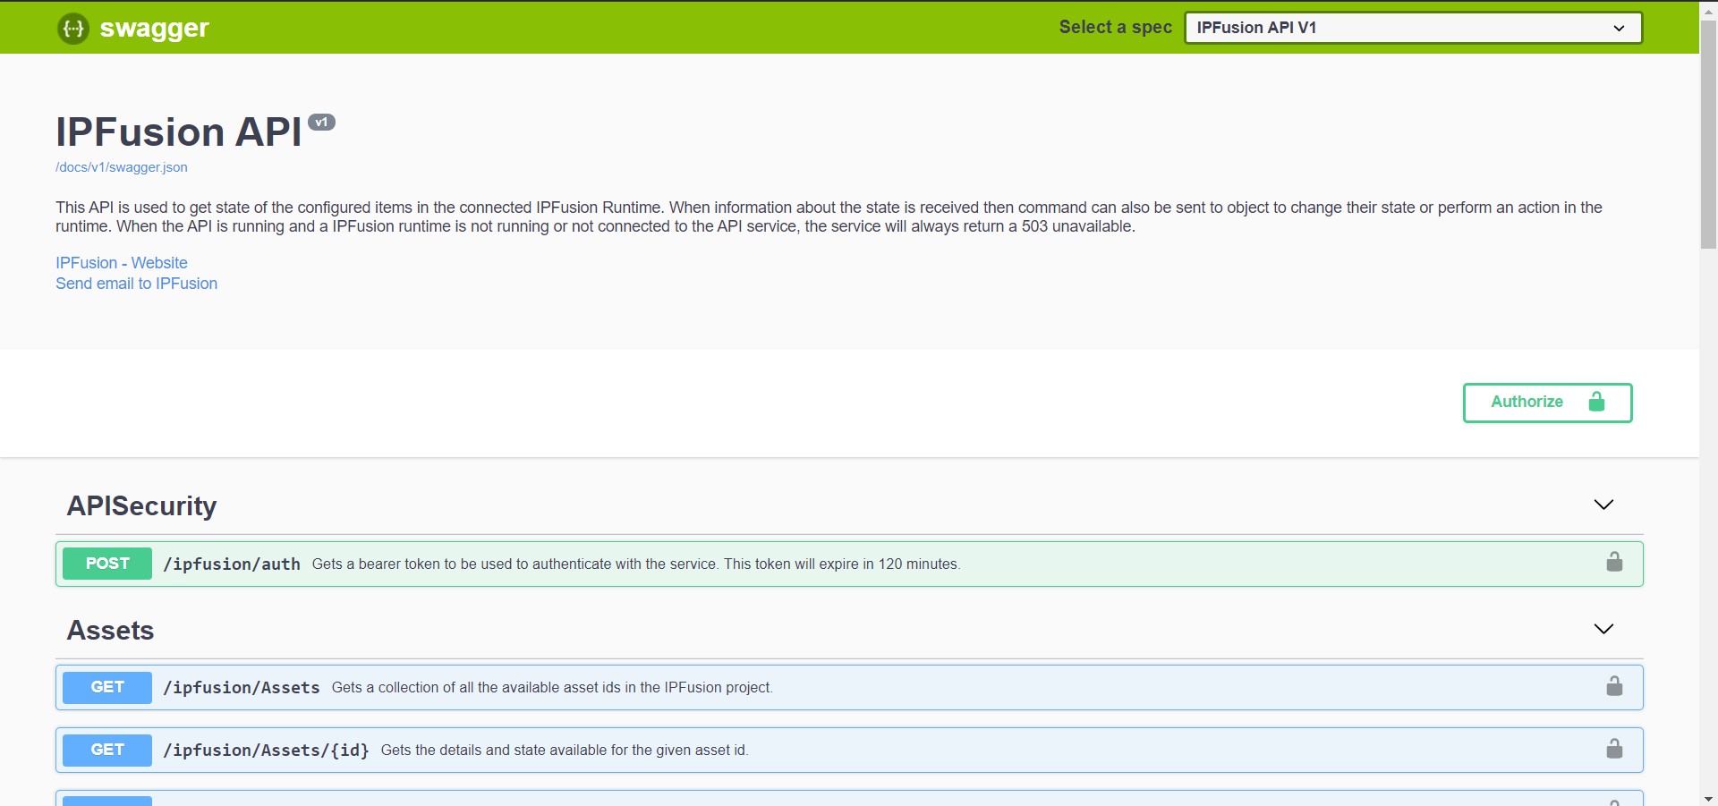Click the swagger brand text

154,29
